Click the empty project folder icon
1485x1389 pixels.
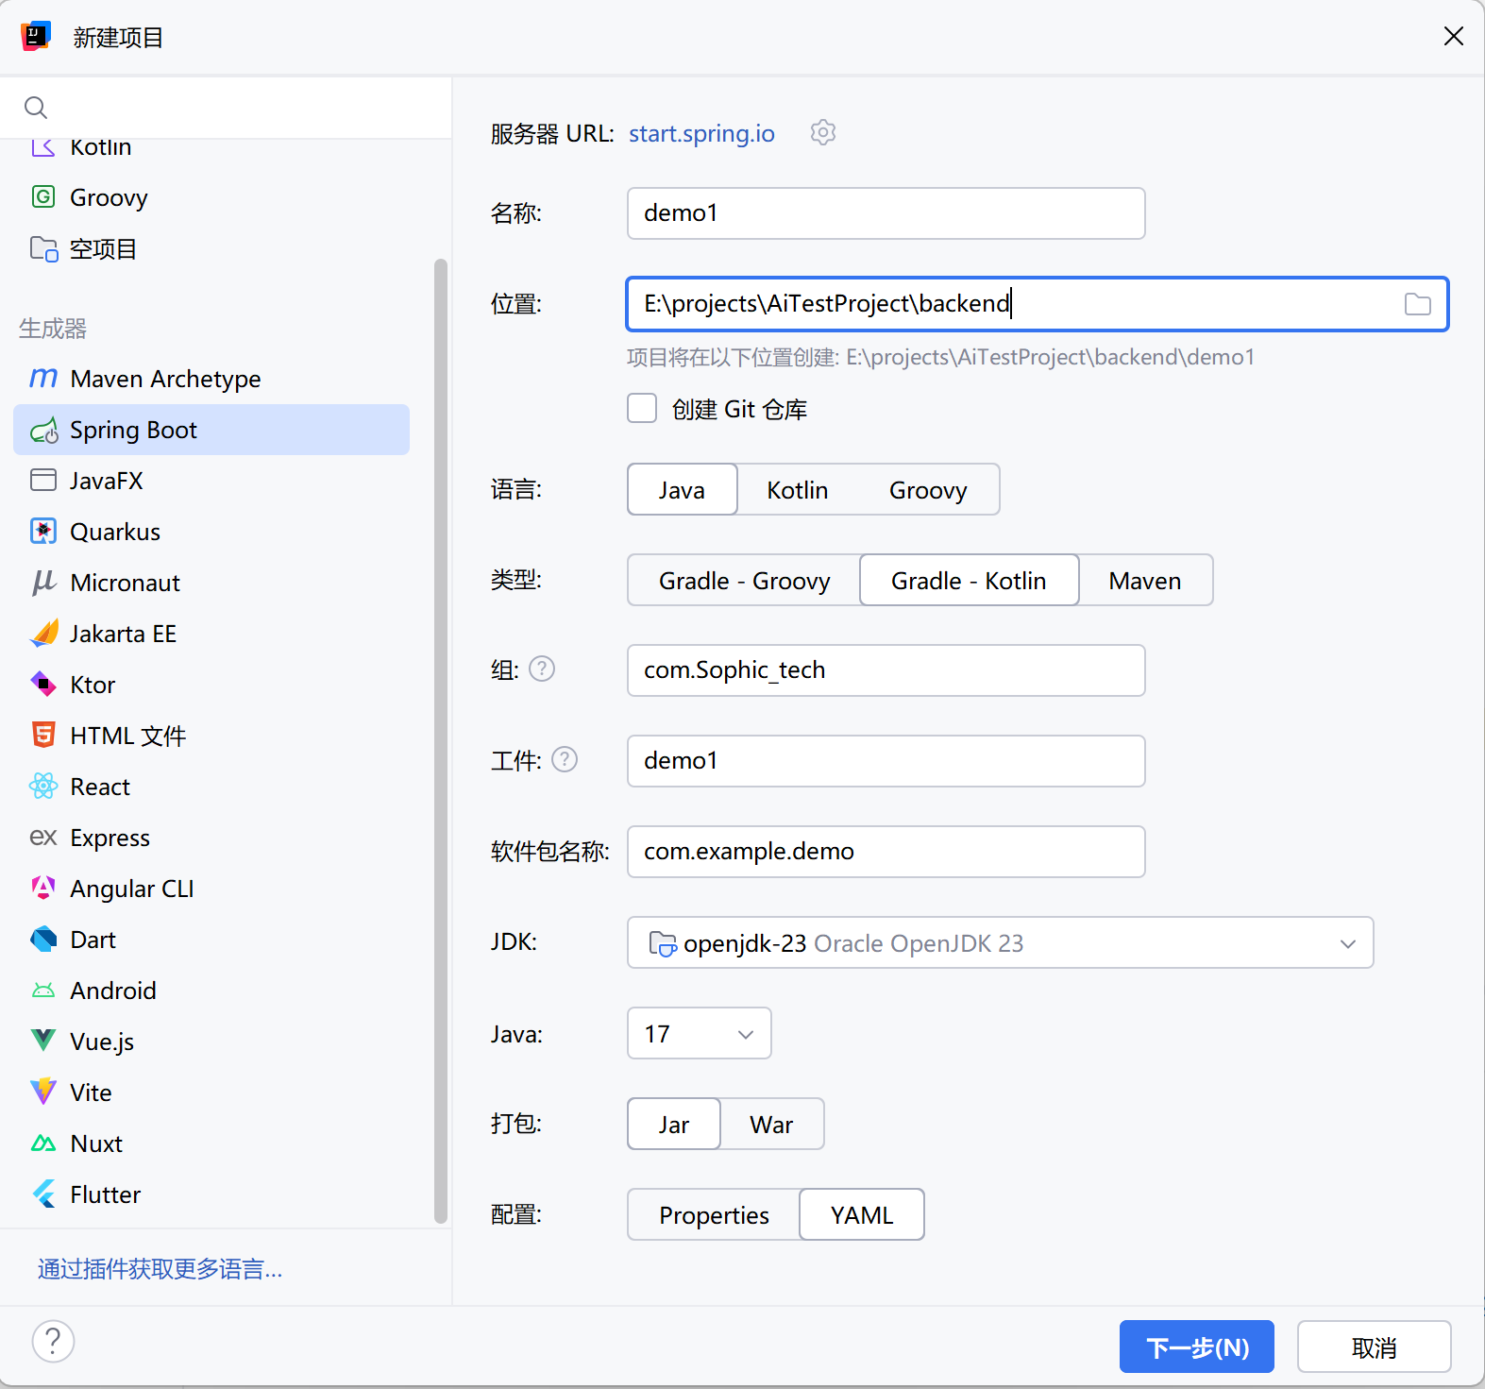[43, 248]
